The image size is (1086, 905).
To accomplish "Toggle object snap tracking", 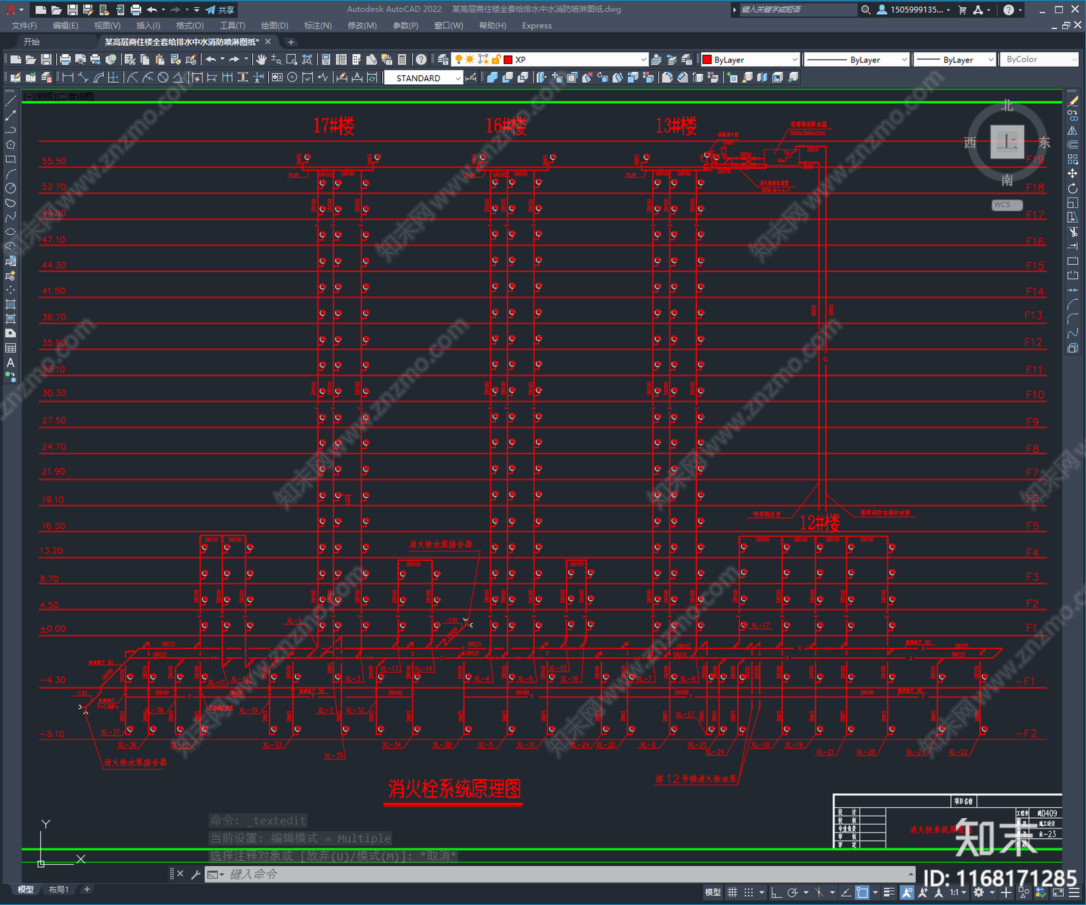I will pos(846,892).
